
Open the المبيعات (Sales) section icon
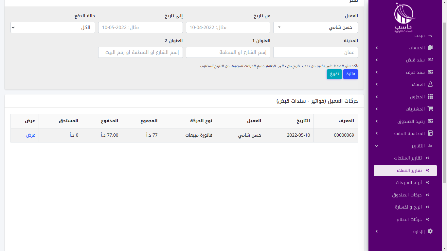tap(431, 47)
